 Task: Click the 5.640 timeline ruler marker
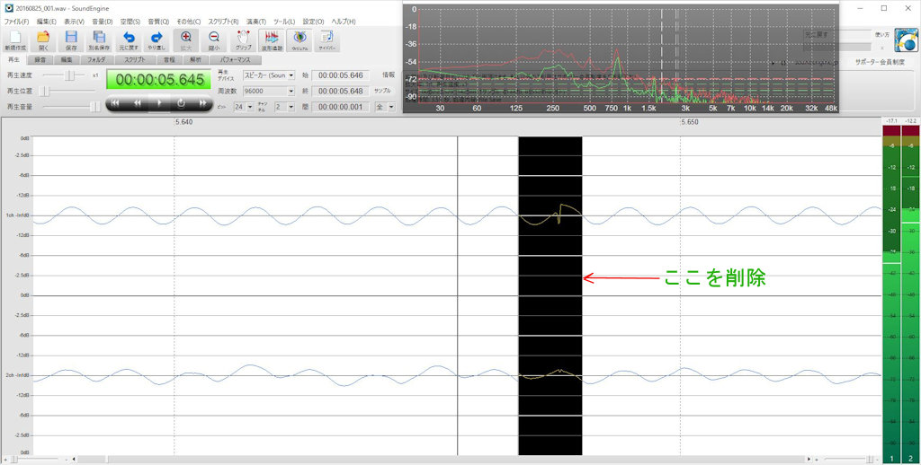coord(183,122)
